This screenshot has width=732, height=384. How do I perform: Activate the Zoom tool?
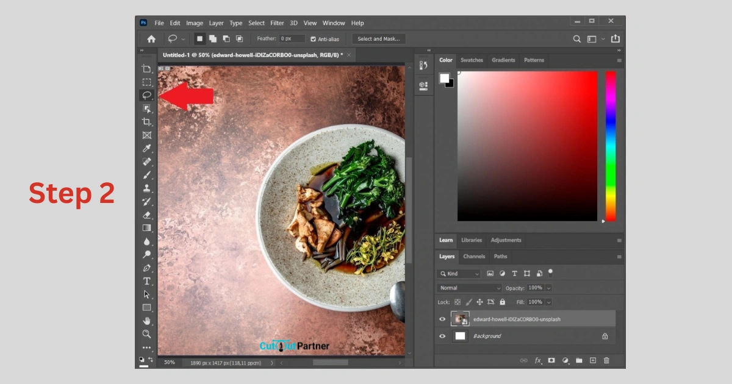146,334
